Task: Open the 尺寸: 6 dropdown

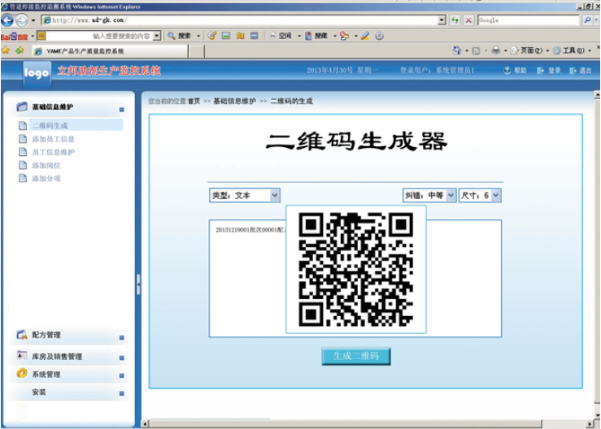Action: [x=480, y=195]
